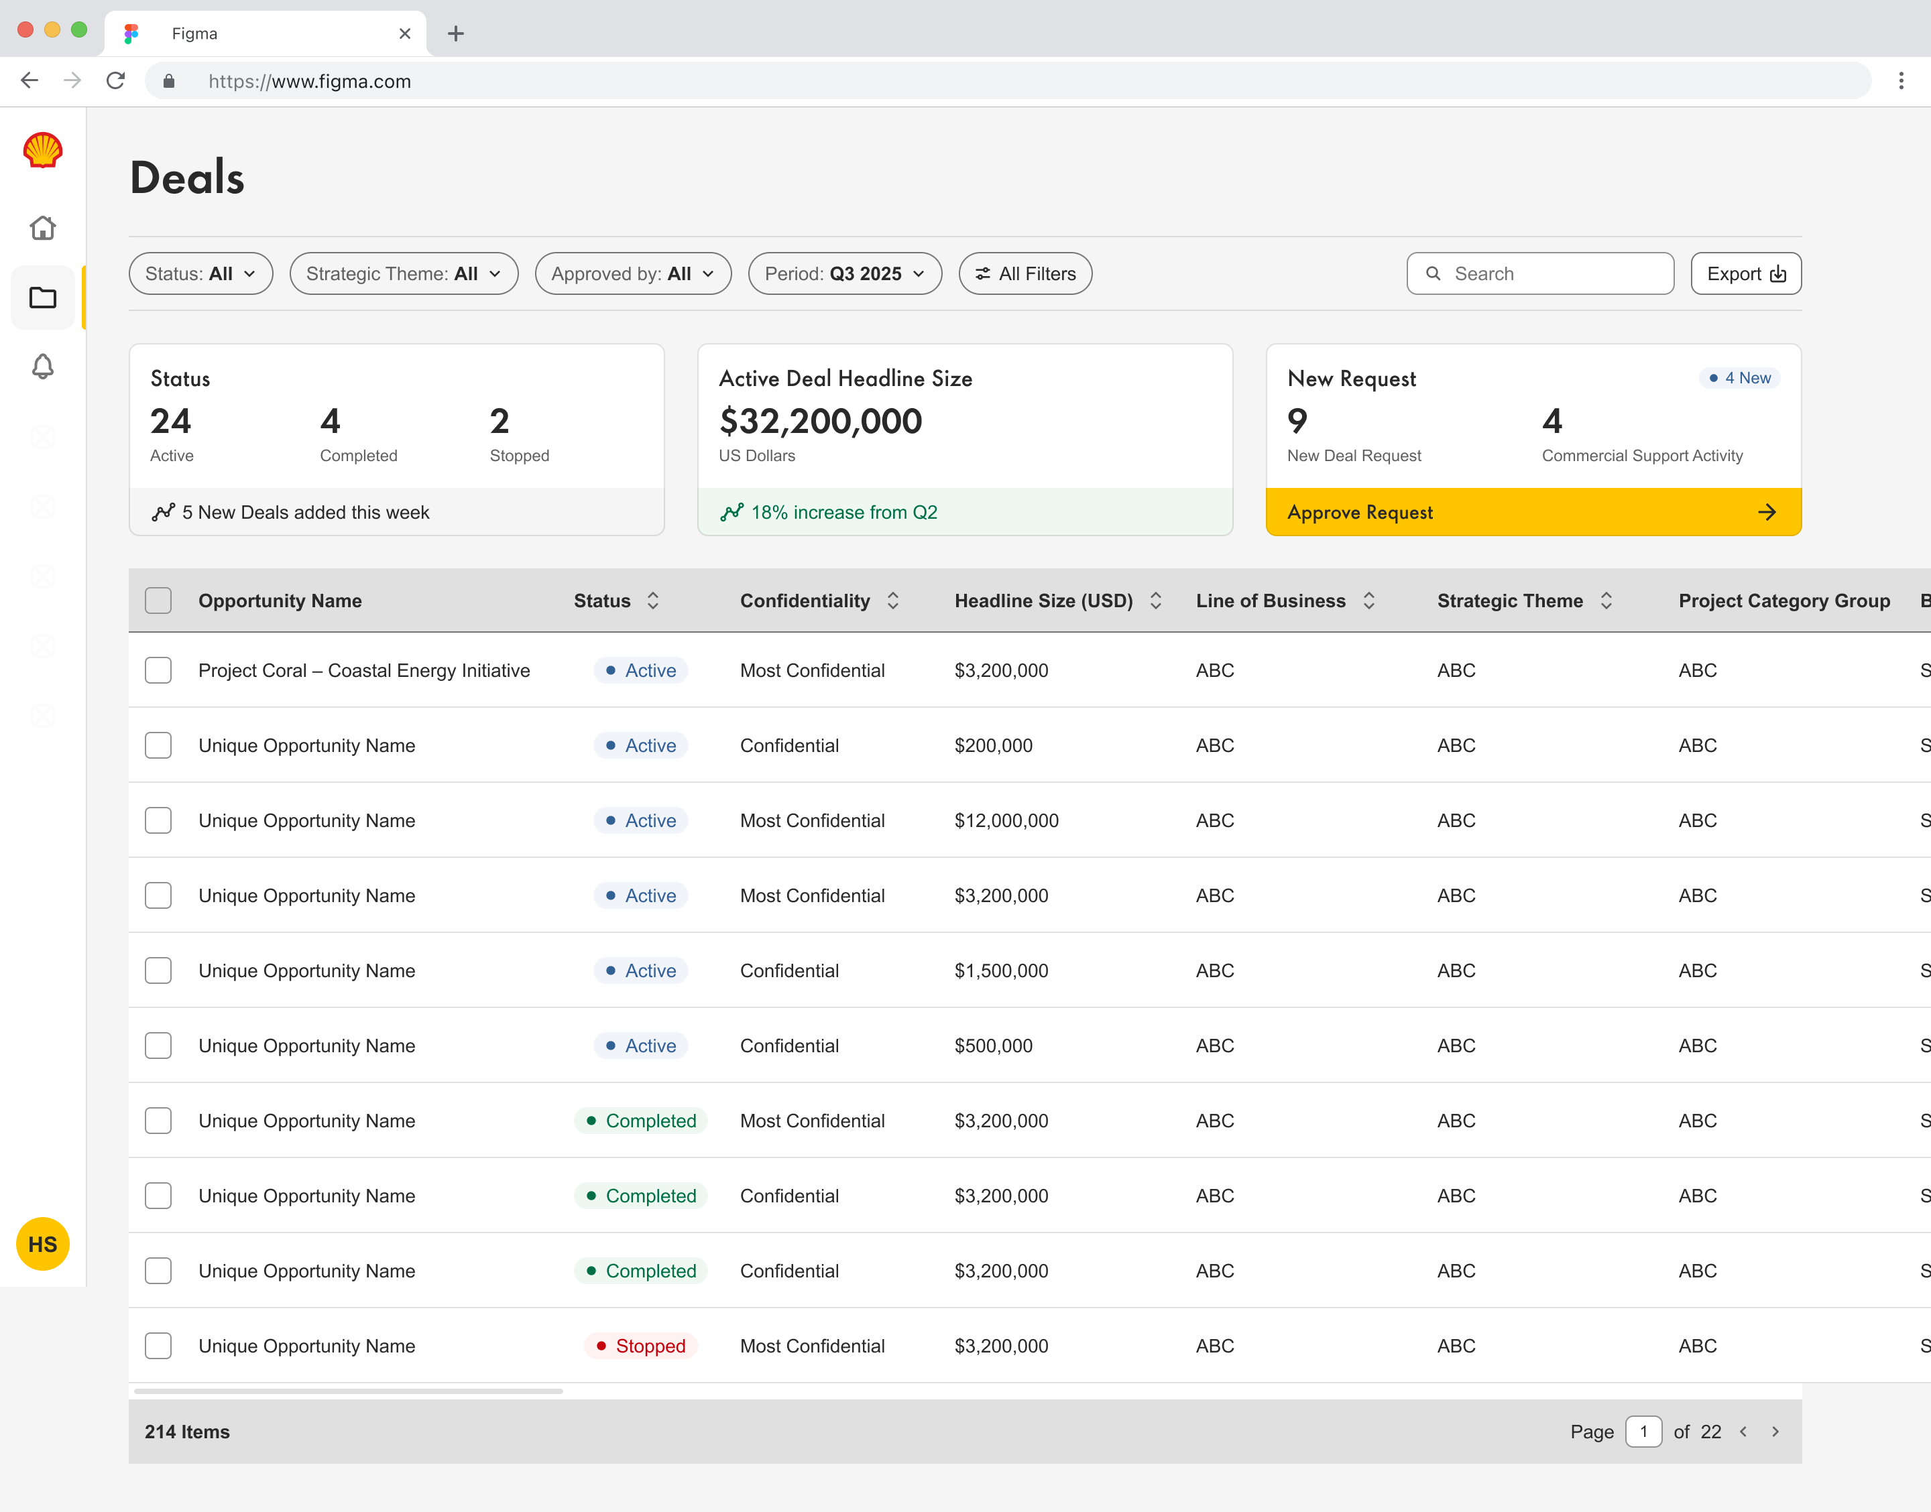Click $32,200,000 headline size value

pyautogui.click(x=821, y=422)
